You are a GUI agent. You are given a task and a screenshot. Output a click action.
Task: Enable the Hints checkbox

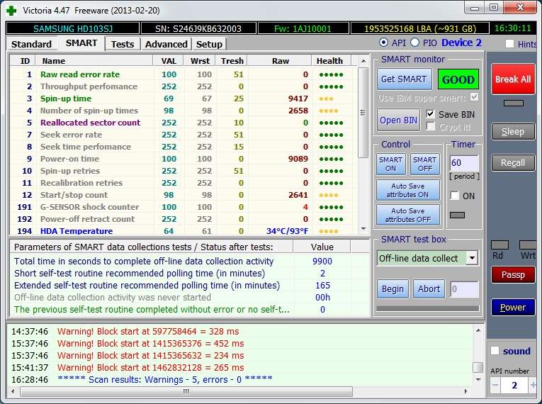click(x=510, y=44)
